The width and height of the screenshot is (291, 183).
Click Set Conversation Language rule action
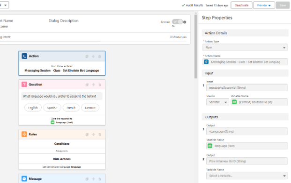coord(62,167)
